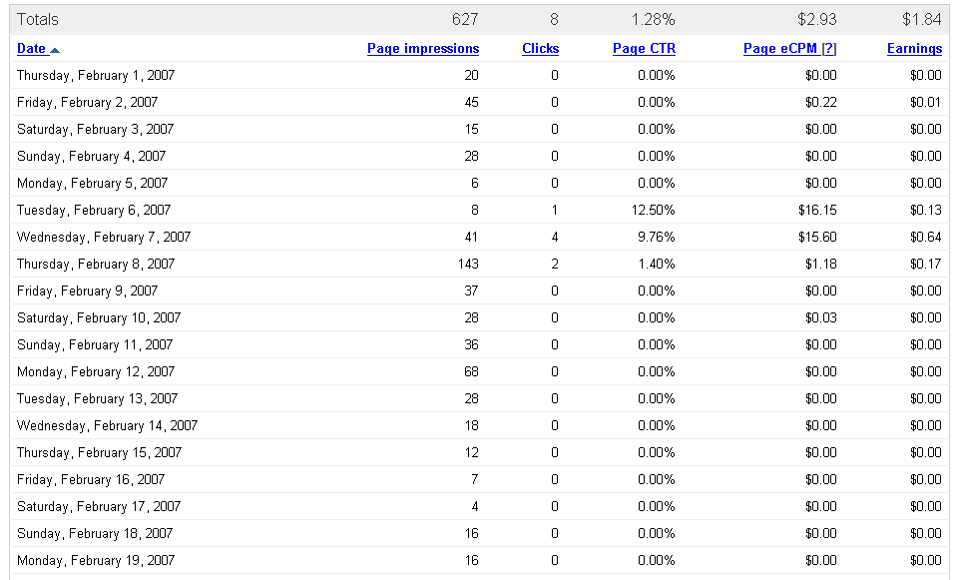Select the Totals row label
This screenshot has width=962, height=580.
coord(38,19)
